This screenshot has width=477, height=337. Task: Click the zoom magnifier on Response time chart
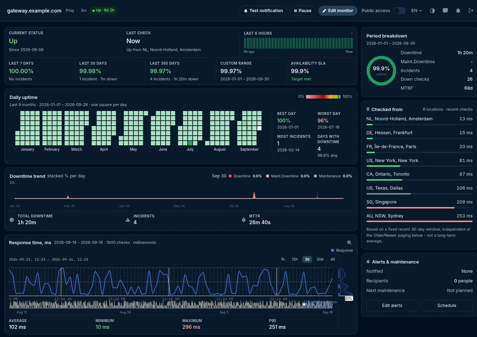click(x=349, y=243)
